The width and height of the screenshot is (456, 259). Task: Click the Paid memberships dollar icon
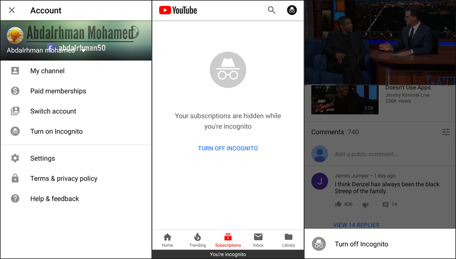pyautogui.click(x=15, y=91)
